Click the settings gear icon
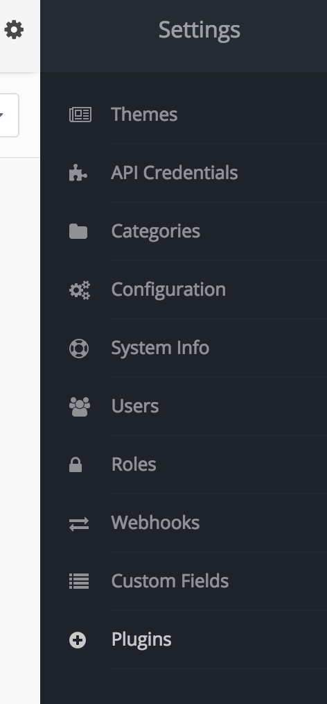Viewport: 327px width, 704px height. pyautogui.click(x=14, y=30)
